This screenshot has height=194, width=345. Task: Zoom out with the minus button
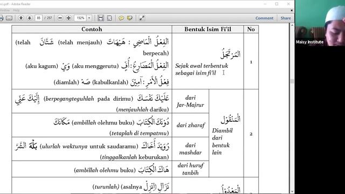(x=60, y=18)
